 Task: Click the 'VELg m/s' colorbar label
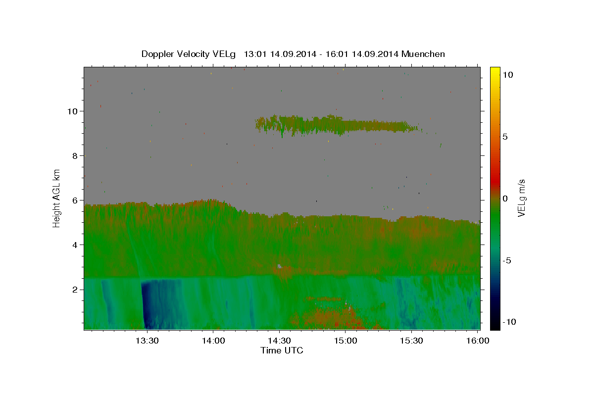tap(521, 198)
